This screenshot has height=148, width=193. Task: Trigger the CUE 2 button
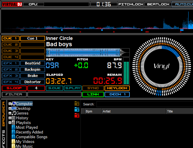[11, 45]
